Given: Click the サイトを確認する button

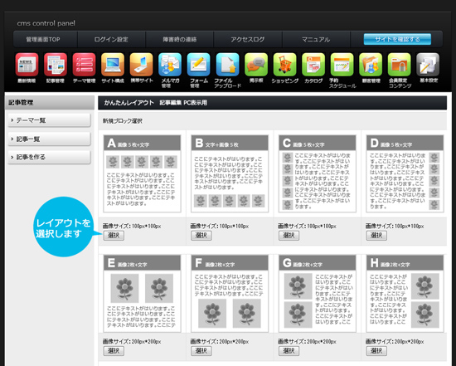Looking at the screenshot, I should coord(397,39).
